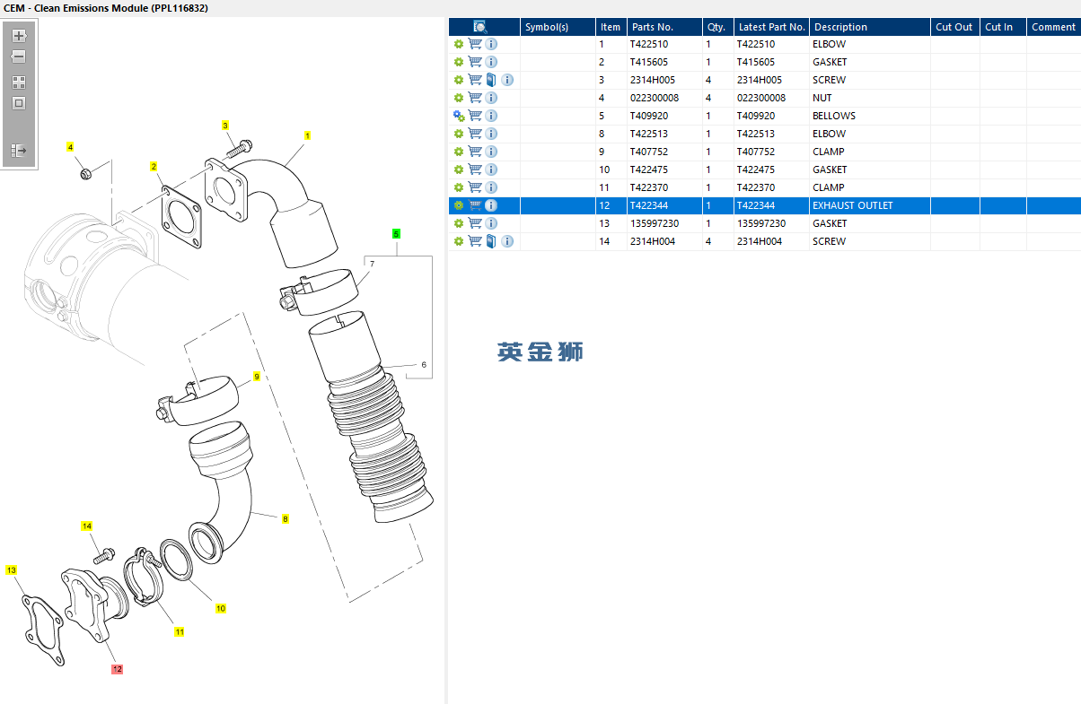Show info for GASKET 135997230
Screen dimensions: 1081x704
(491, 223)
